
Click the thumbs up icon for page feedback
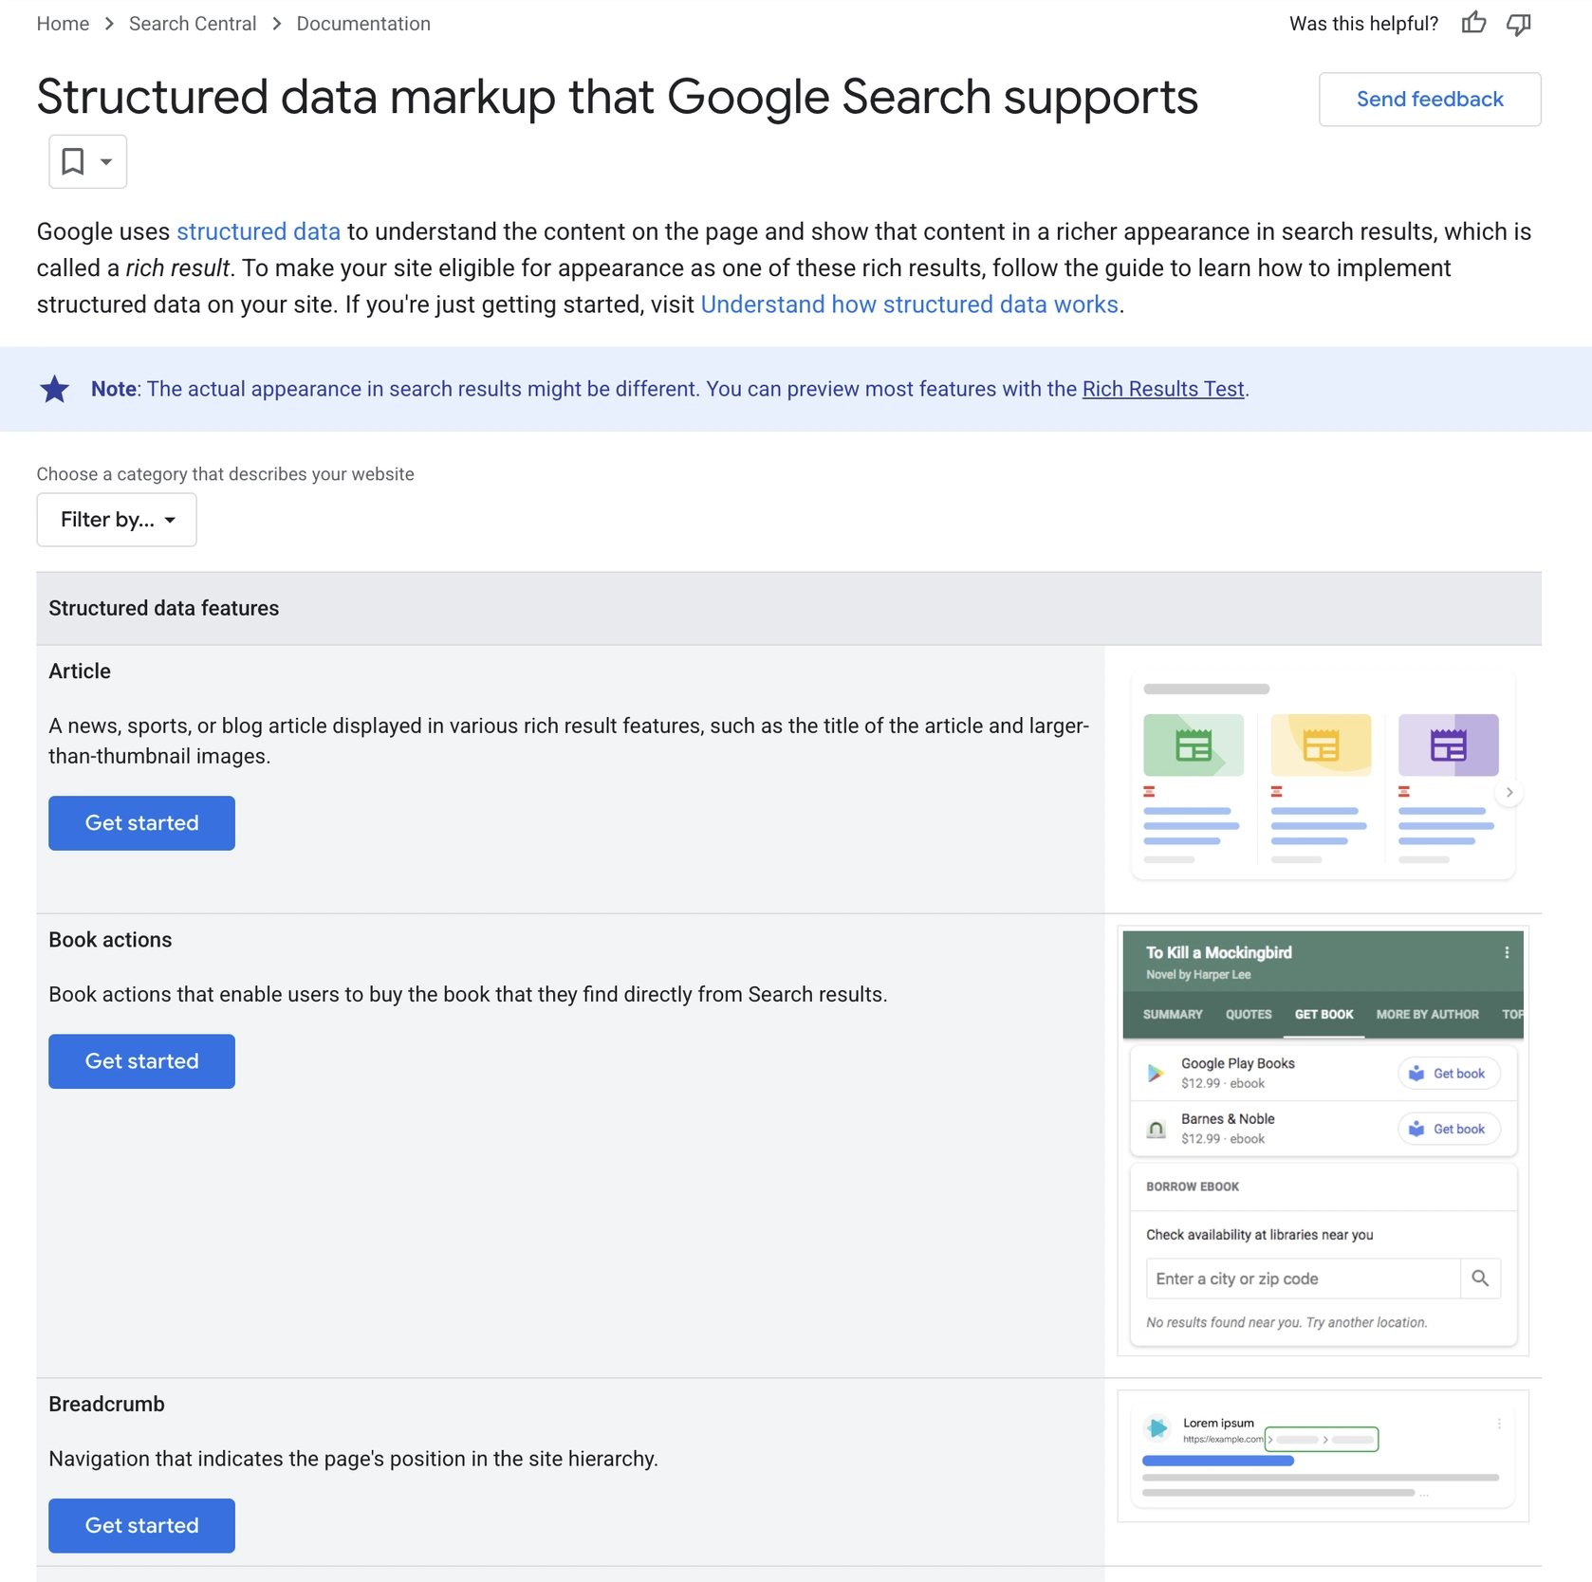1473,24
